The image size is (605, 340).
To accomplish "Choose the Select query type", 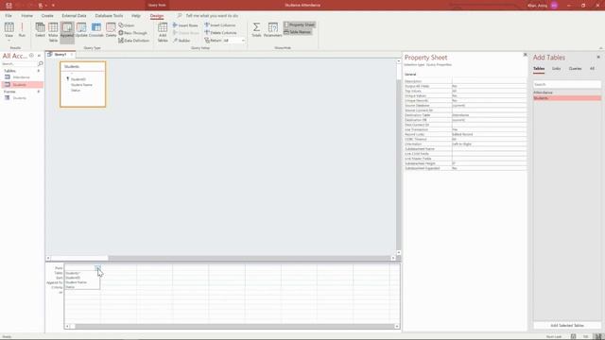I will point(40,30).
